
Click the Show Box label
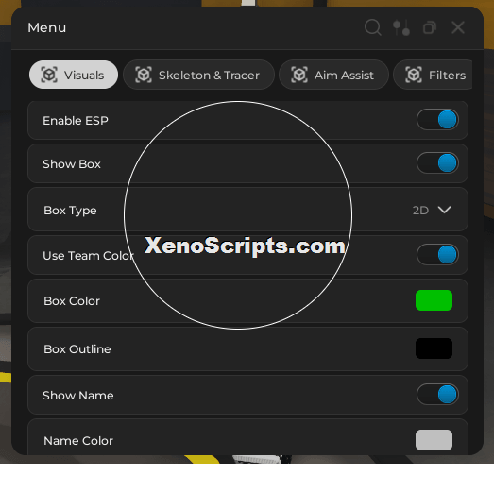point(72,163)
